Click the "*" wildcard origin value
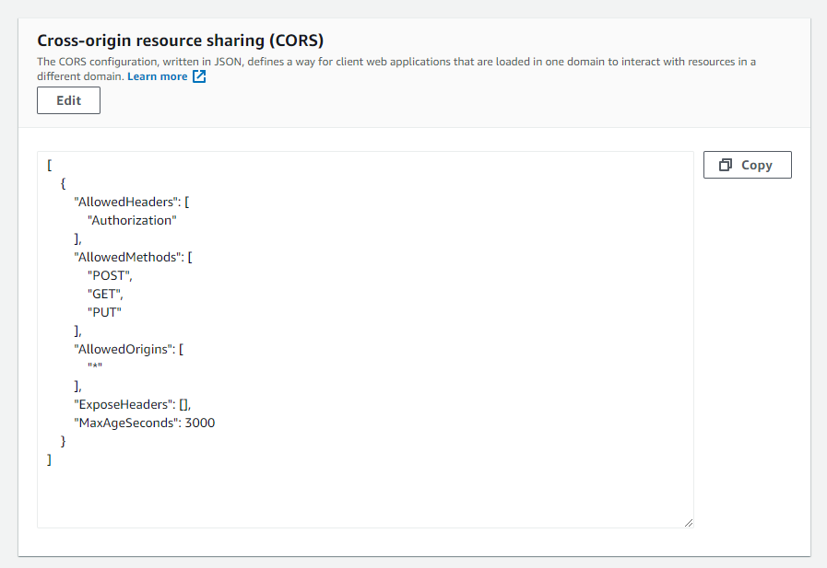The image size is (827, 568). coord(94,367)
